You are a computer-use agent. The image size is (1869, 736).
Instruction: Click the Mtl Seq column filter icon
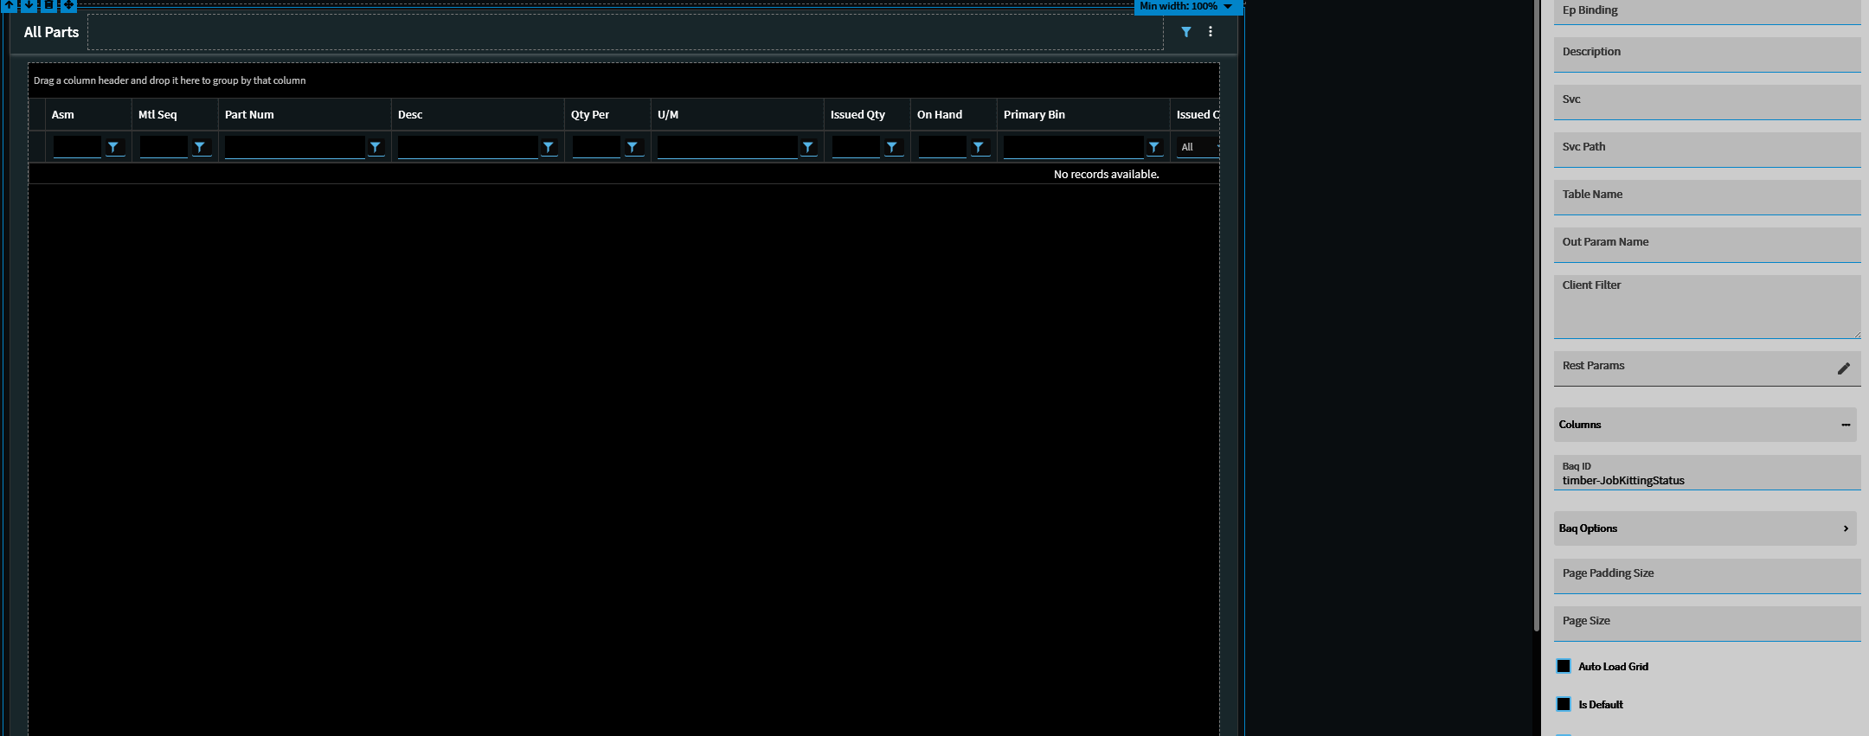(200, 147)
